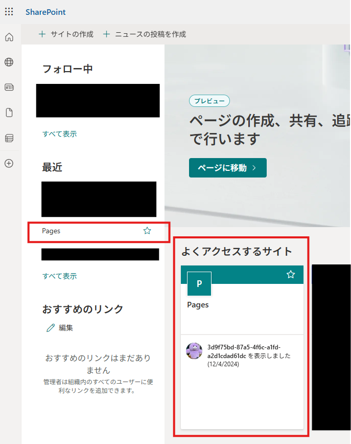Click サイトの作成 button

point(66,34)
